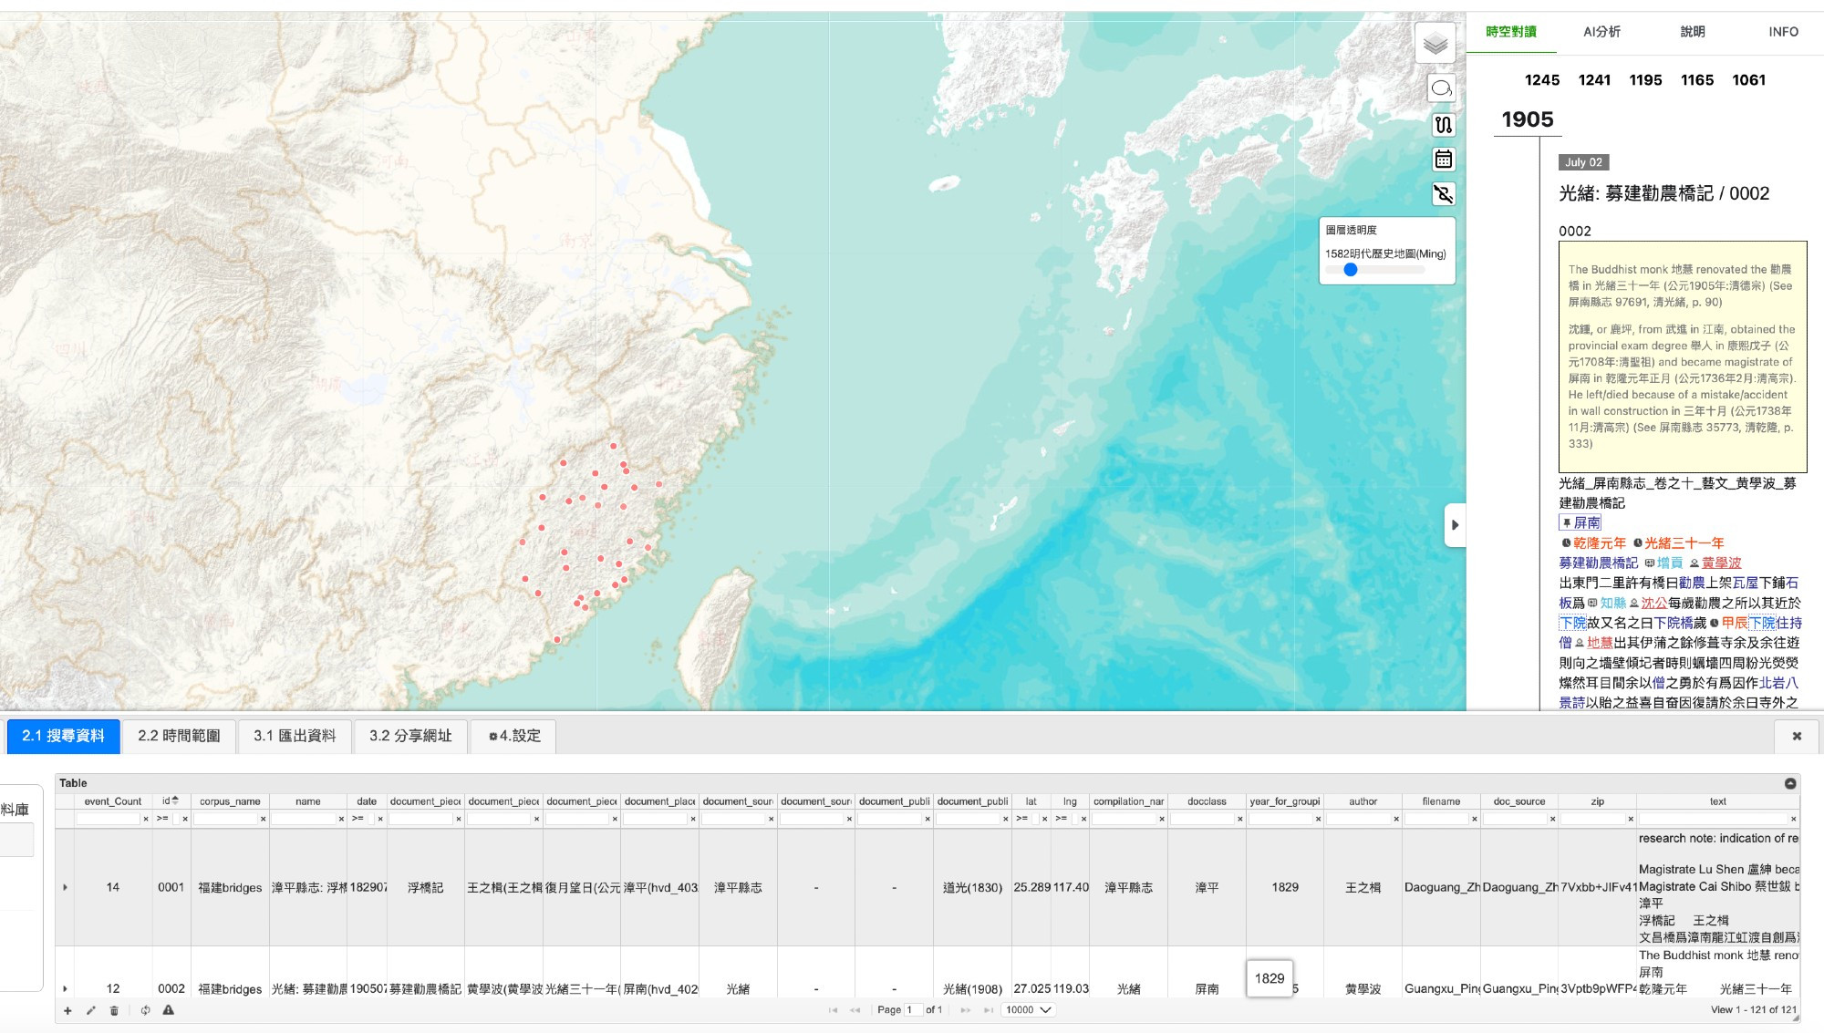Viewport: 1824px width, 1033px height.
Task: Edit selected row with pencil icon
Action: coord(90,1010)
